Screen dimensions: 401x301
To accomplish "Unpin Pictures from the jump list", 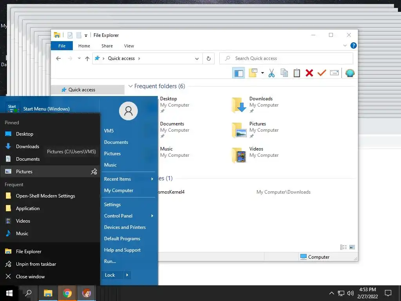I will 94,172.
